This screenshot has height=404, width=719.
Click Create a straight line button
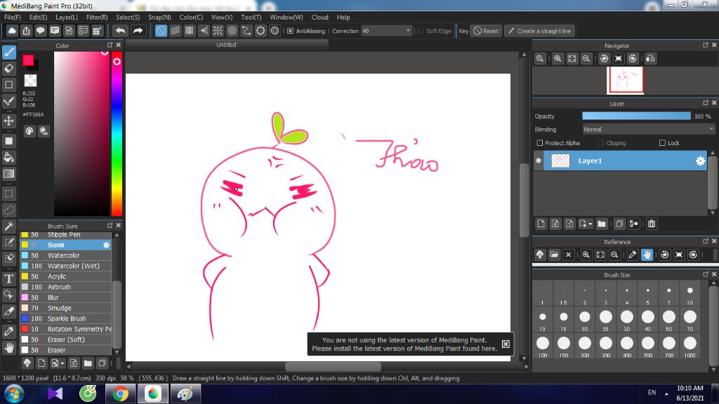540,31
